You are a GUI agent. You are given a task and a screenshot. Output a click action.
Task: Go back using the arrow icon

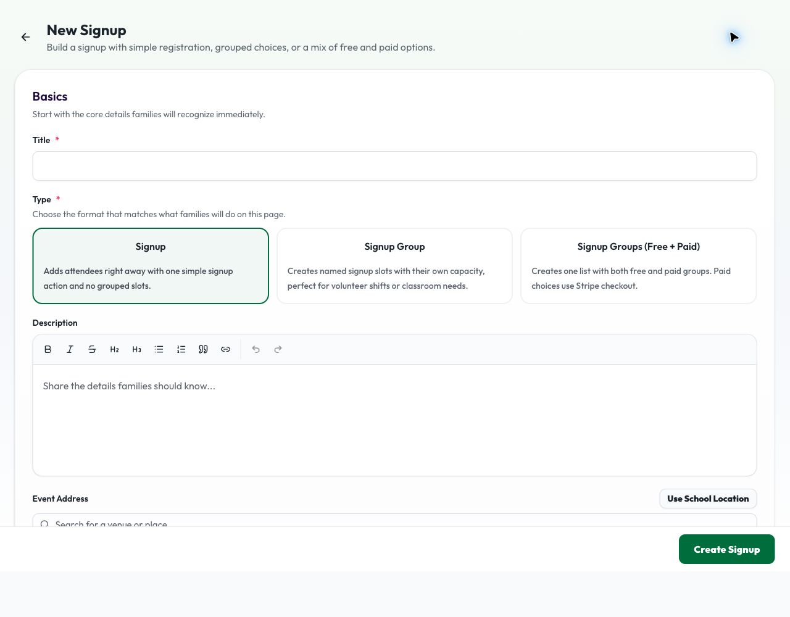[25, 38]
